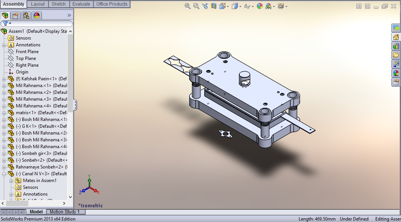401x222 pixels.
Task: Switch to the FeatureManager Design Tree tab
Action: pos(5,15)
